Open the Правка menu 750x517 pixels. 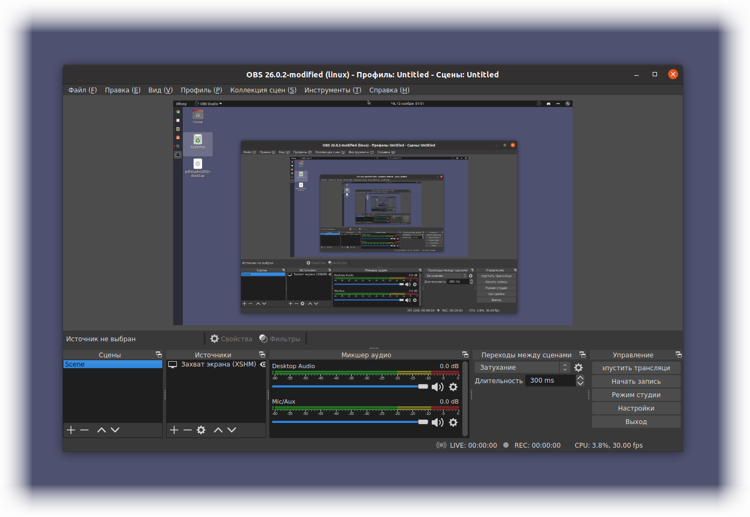coord(123,90)
